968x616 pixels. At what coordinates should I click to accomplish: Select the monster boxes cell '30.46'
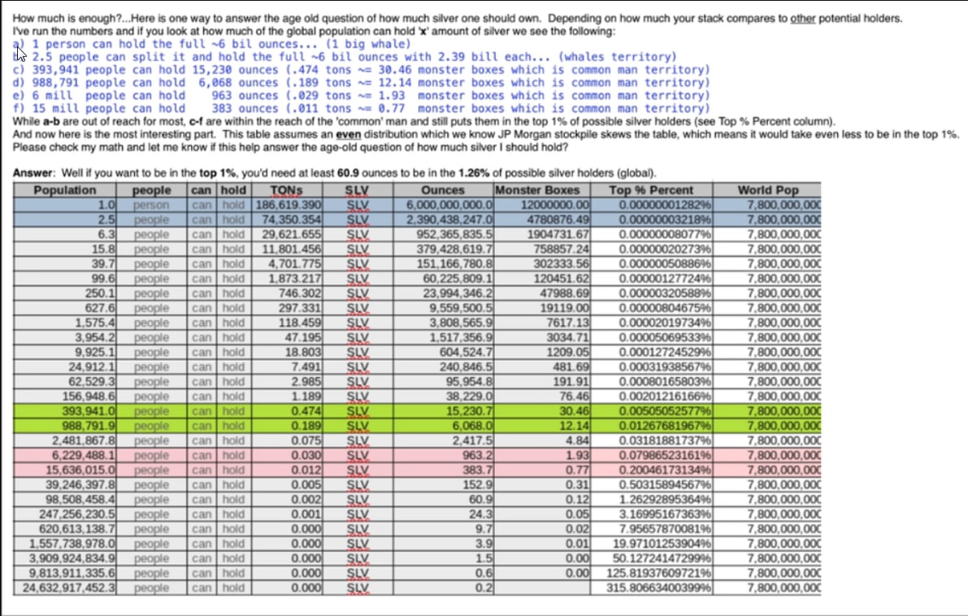click(x=542, y=411)
